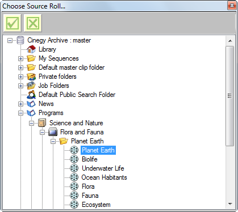
Task: Cancel with the green X button
Action: pyautogui.click(x=33, y=23)
